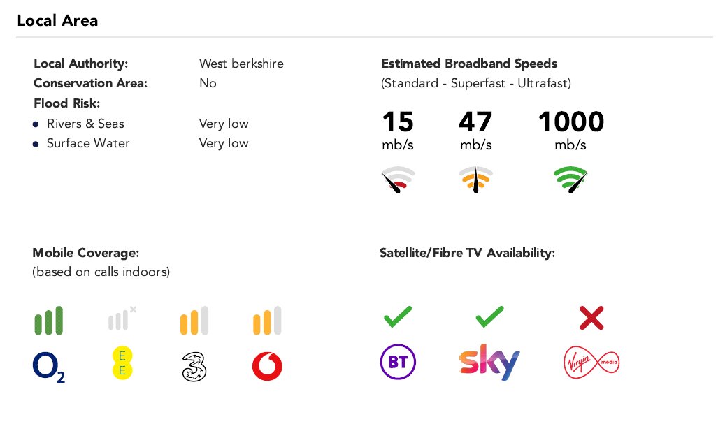
Task: Click the West berkshire local authority text
Action: point(241,64)
